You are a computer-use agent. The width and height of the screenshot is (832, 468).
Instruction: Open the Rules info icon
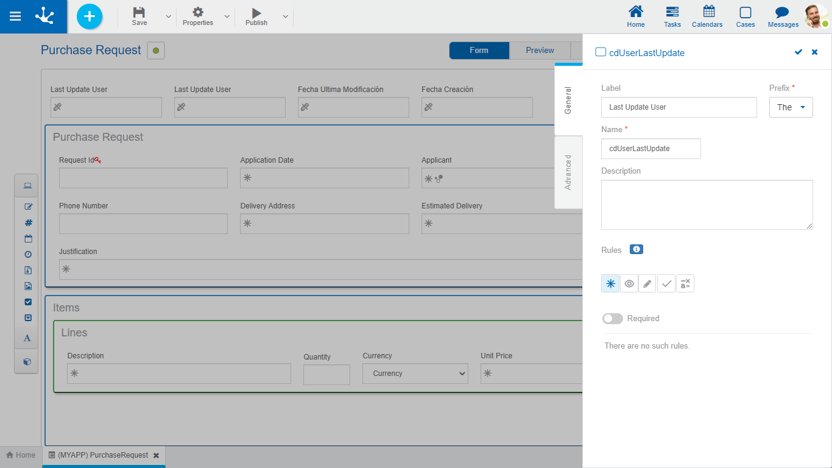(636, 250)
